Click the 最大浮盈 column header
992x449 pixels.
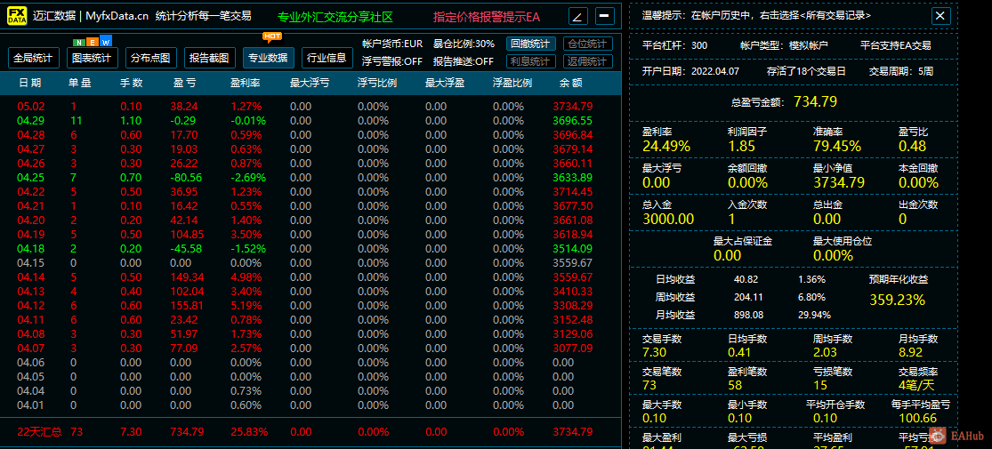pos(445,83)
